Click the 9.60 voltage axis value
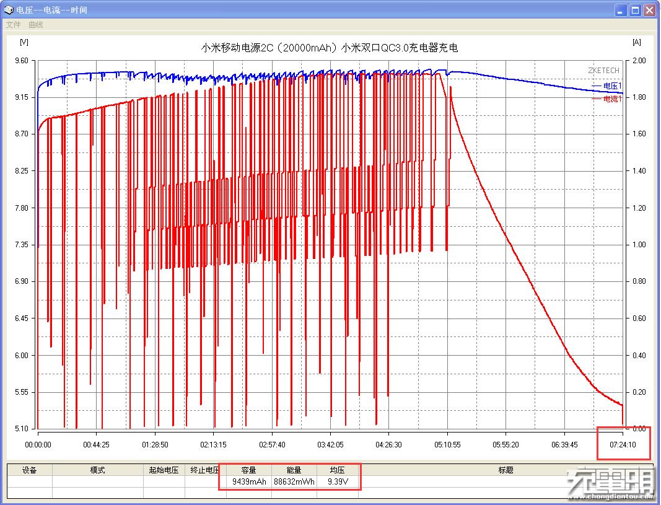661x505 pixels. [x=22, y=61]
